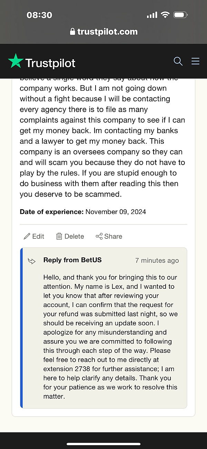Viewport: 207px width, 449px height.
Task: Click the trash can Delete icon
Action: coord(59,236)
